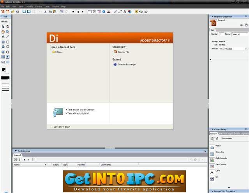Collapse the Code:Library panel
Viewport: 249px width, 193px height.
(x=212, y=129)
